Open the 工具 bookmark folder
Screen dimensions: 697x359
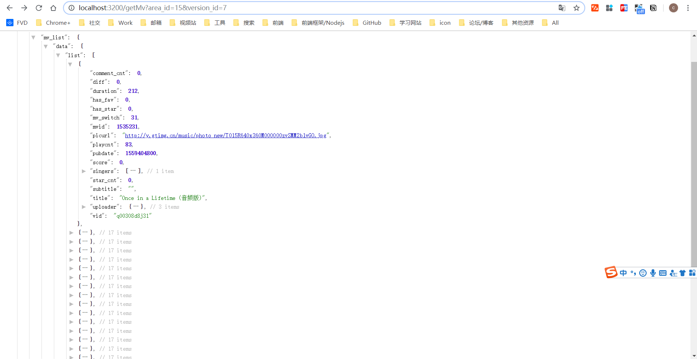tap(215, 23)
